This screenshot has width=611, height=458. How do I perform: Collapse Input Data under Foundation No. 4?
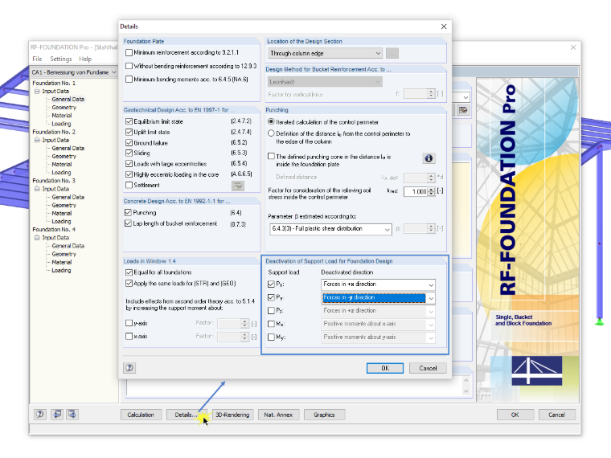tap(37, 238)
